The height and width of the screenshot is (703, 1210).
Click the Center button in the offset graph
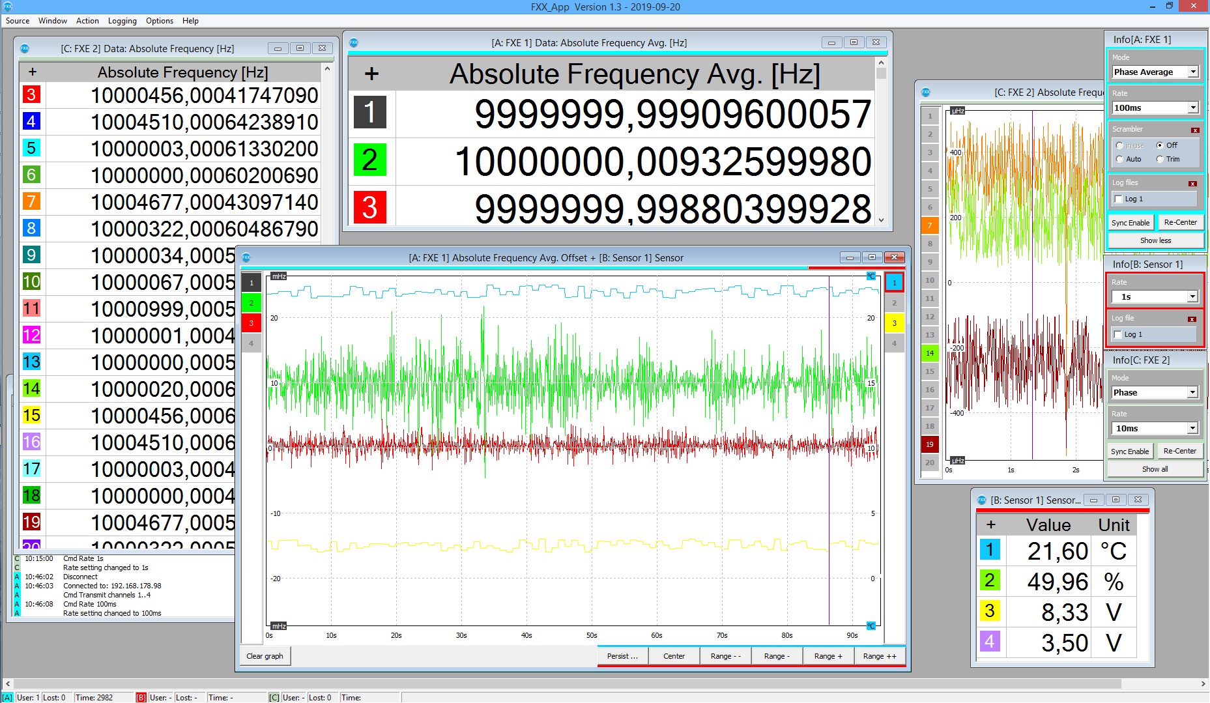[x=674, y=656]
